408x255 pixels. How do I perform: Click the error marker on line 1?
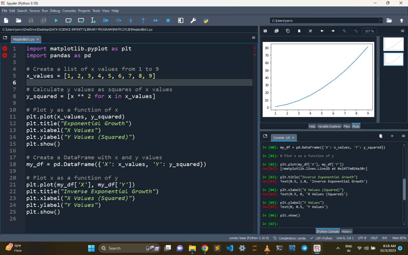coord(5,48)
